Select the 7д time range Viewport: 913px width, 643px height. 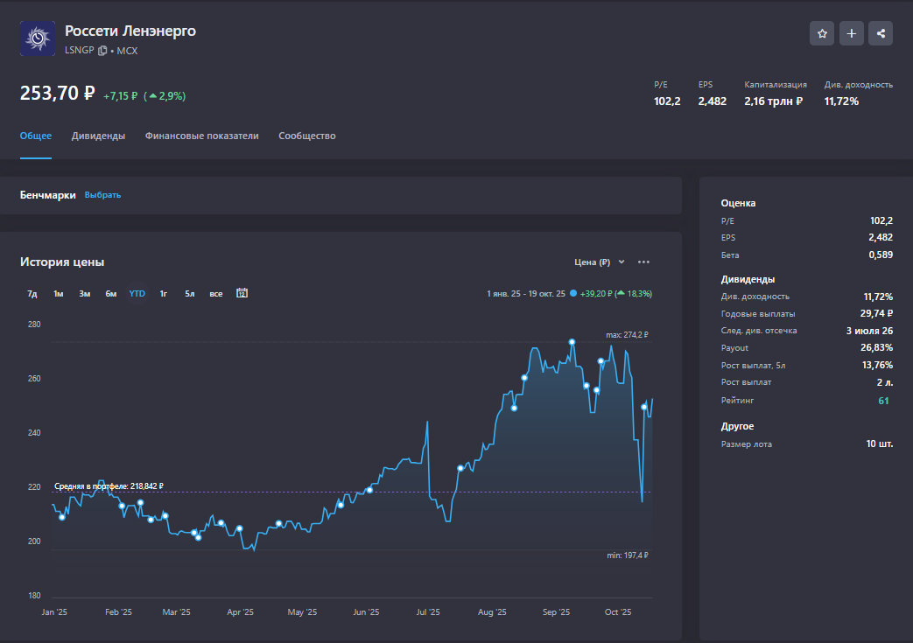pos(32,294)
